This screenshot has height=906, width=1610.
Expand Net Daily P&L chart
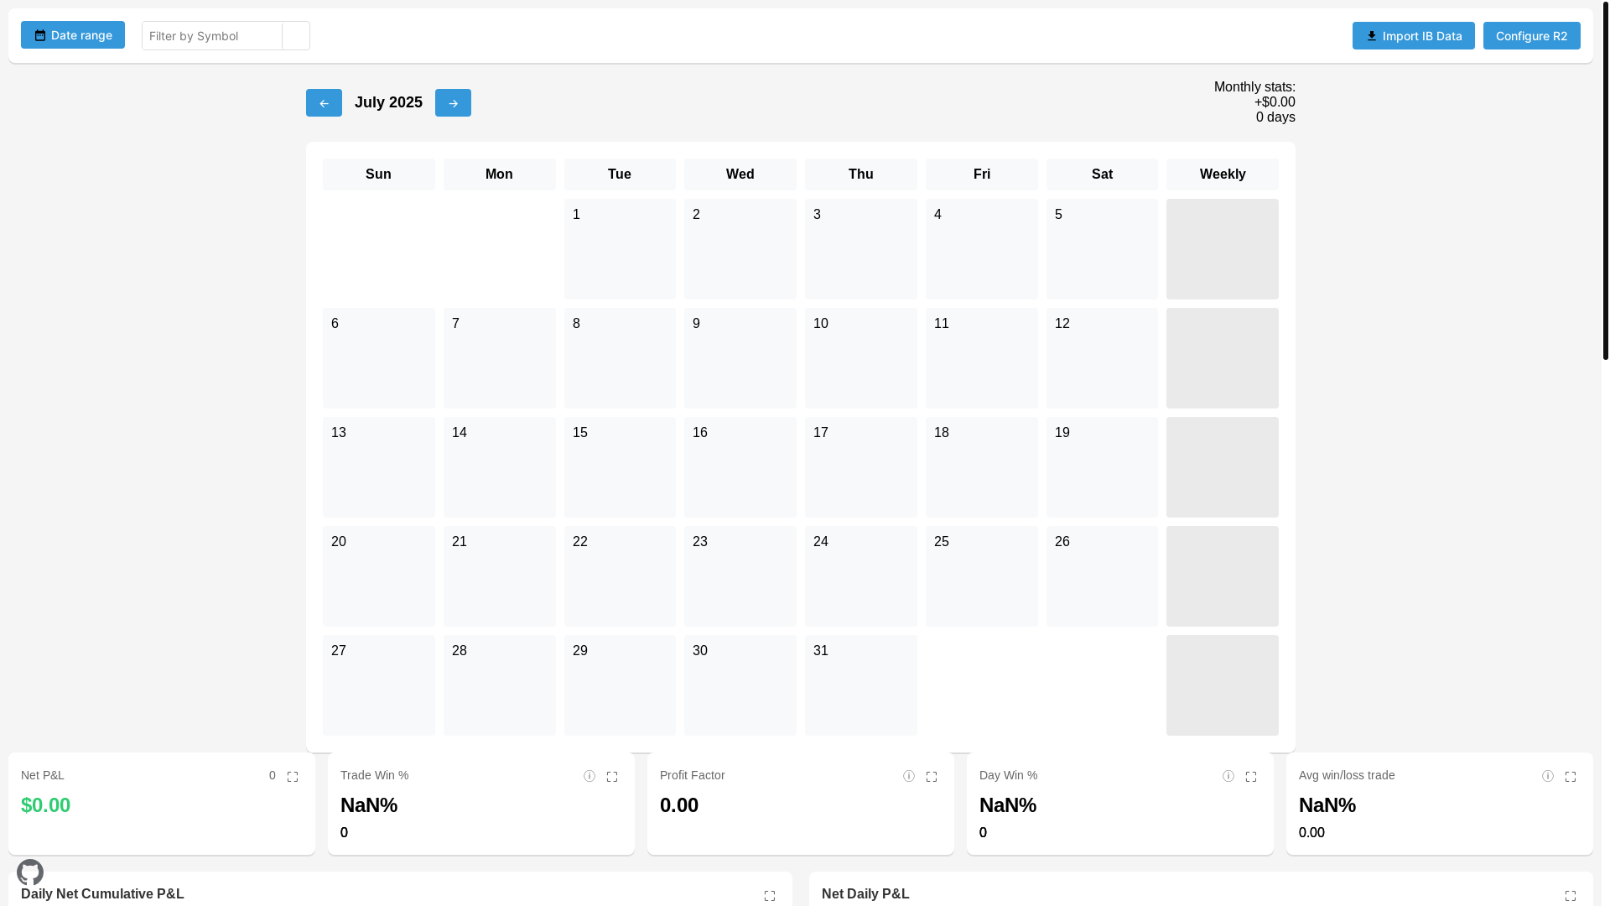pos(1571,896)
